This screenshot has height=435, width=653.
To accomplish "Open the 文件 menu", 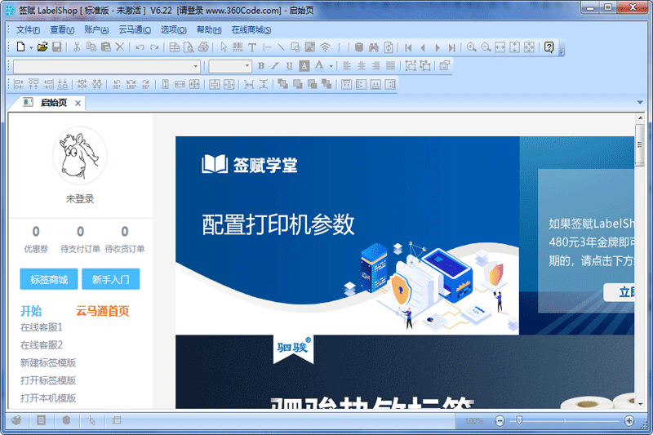I will 28,29.
